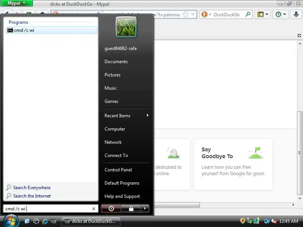Click Switch between windows Quick Launch icon
Image resolution: width=303 pixels, height=227 pixels.
(36, 221)
